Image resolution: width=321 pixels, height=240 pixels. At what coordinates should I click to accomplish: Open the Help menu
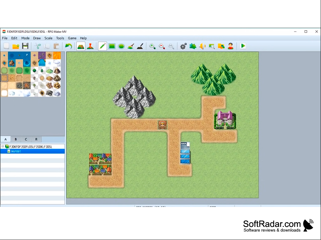point(83,38)
